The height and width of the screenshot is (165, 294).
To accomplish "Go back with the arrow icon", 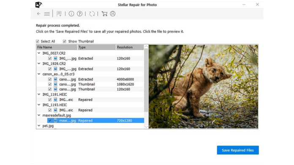I will tap(38, 14).
